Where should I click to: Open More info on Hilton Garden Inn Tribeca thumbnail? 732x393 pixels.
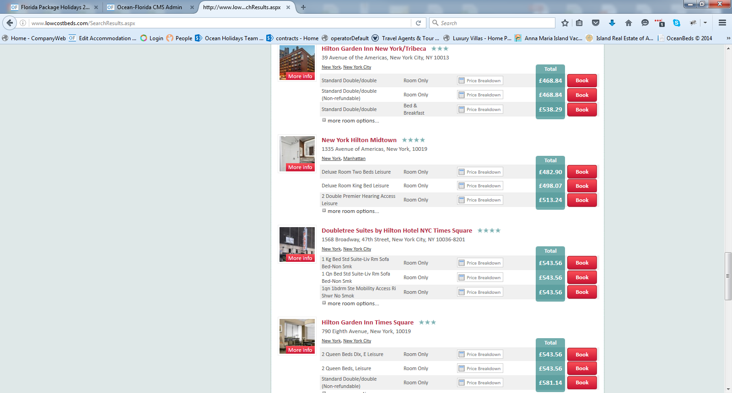click(300, 76)
